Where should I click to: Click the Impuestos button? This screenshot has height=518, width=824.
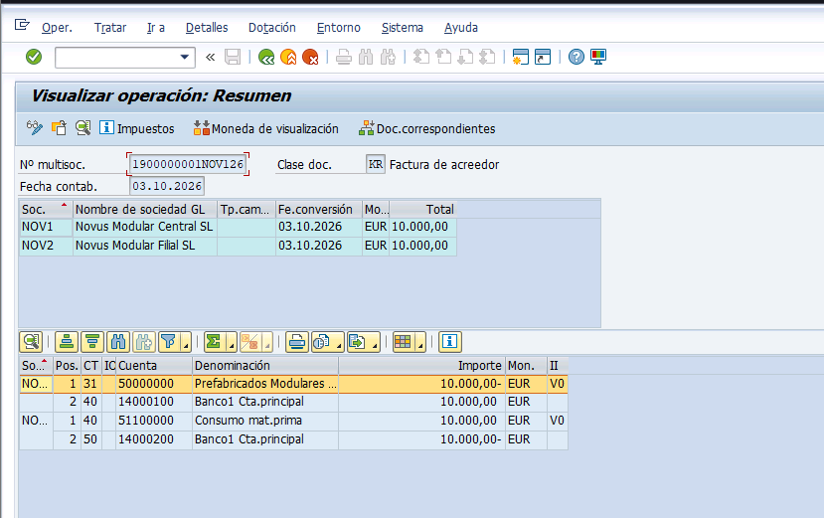[x=137, y=128]
